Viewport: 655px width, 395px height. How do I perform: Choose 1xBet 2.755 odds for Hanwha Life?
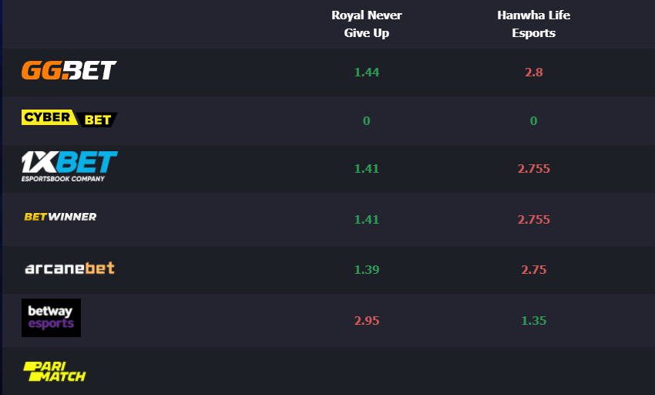click(533, 168)
